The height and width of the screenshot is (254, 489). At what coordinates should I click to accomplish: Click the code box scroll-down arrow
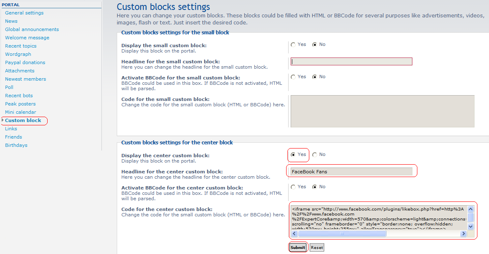pyautogui.click(x=470, y=226)
